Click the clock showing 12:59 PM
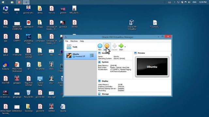 point(202,2)
